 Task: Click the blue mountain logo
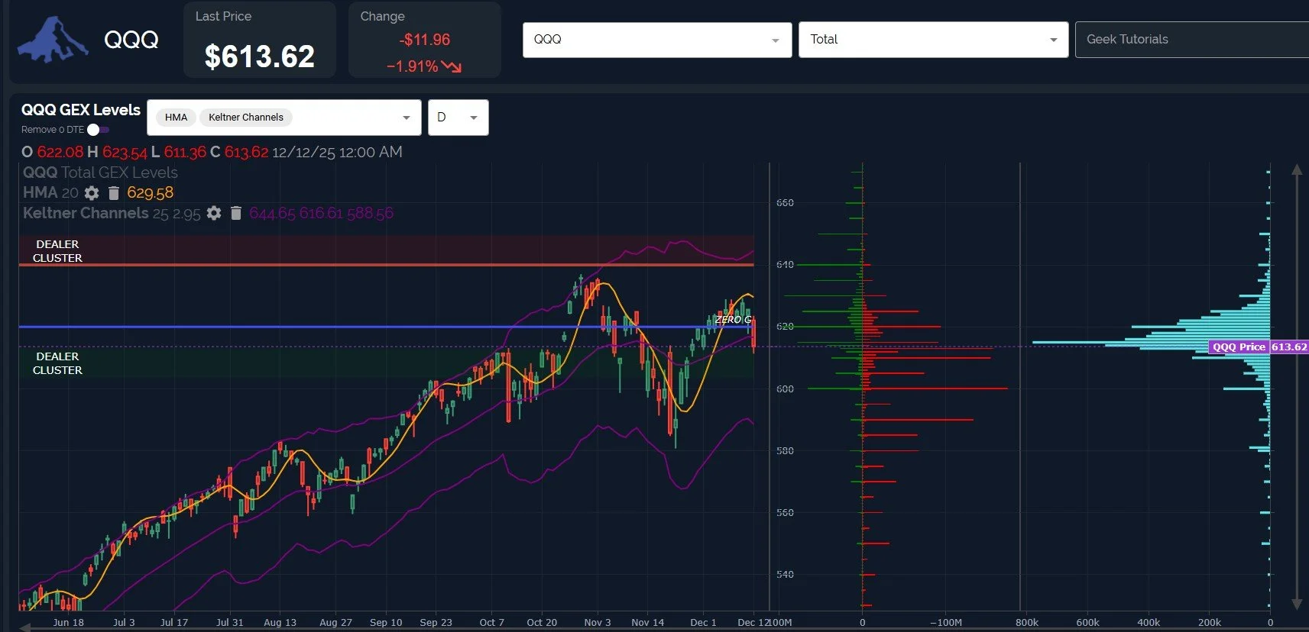[52, 40]
